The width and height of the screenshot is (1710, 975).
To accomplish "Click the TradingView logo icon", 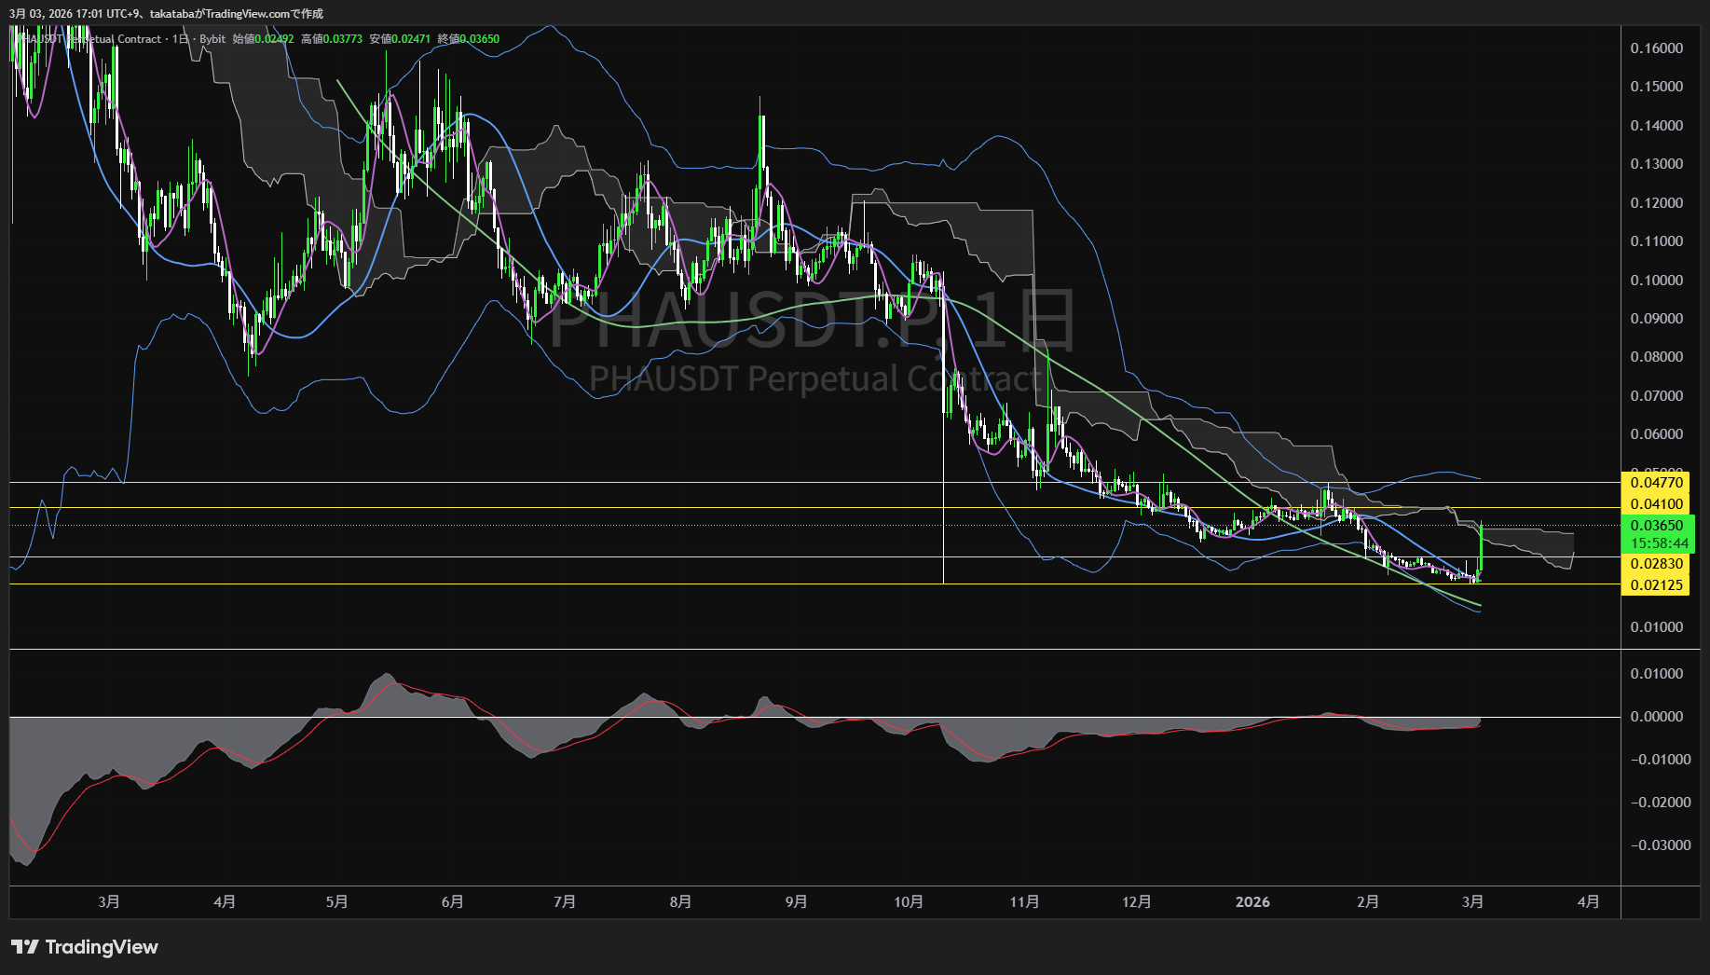I will click(24, 947).
